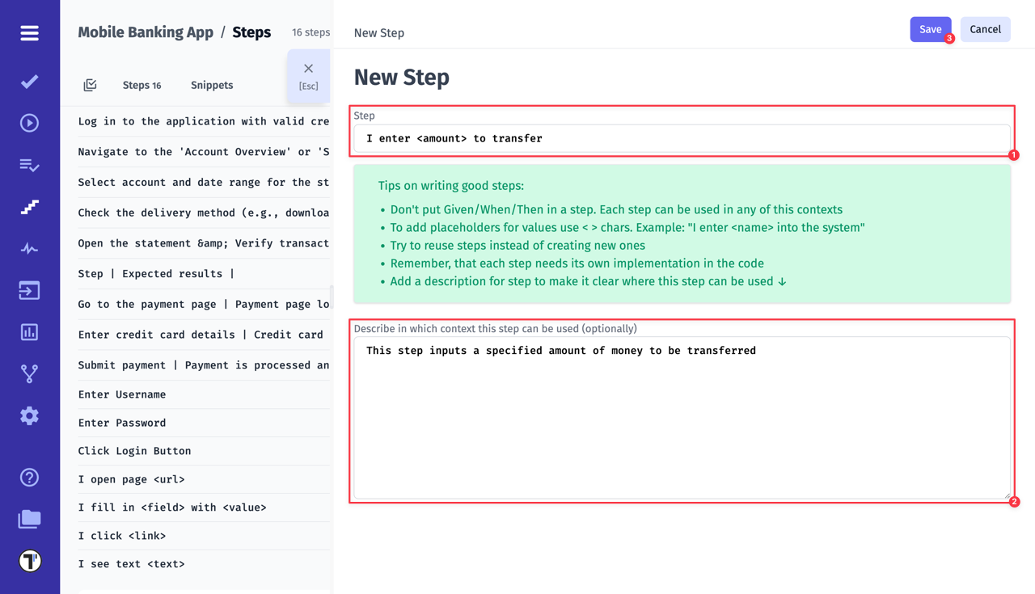The image size is (1035, 594).
Task: Open Test Runs with the play circle icon
Action: click(29, 123)
